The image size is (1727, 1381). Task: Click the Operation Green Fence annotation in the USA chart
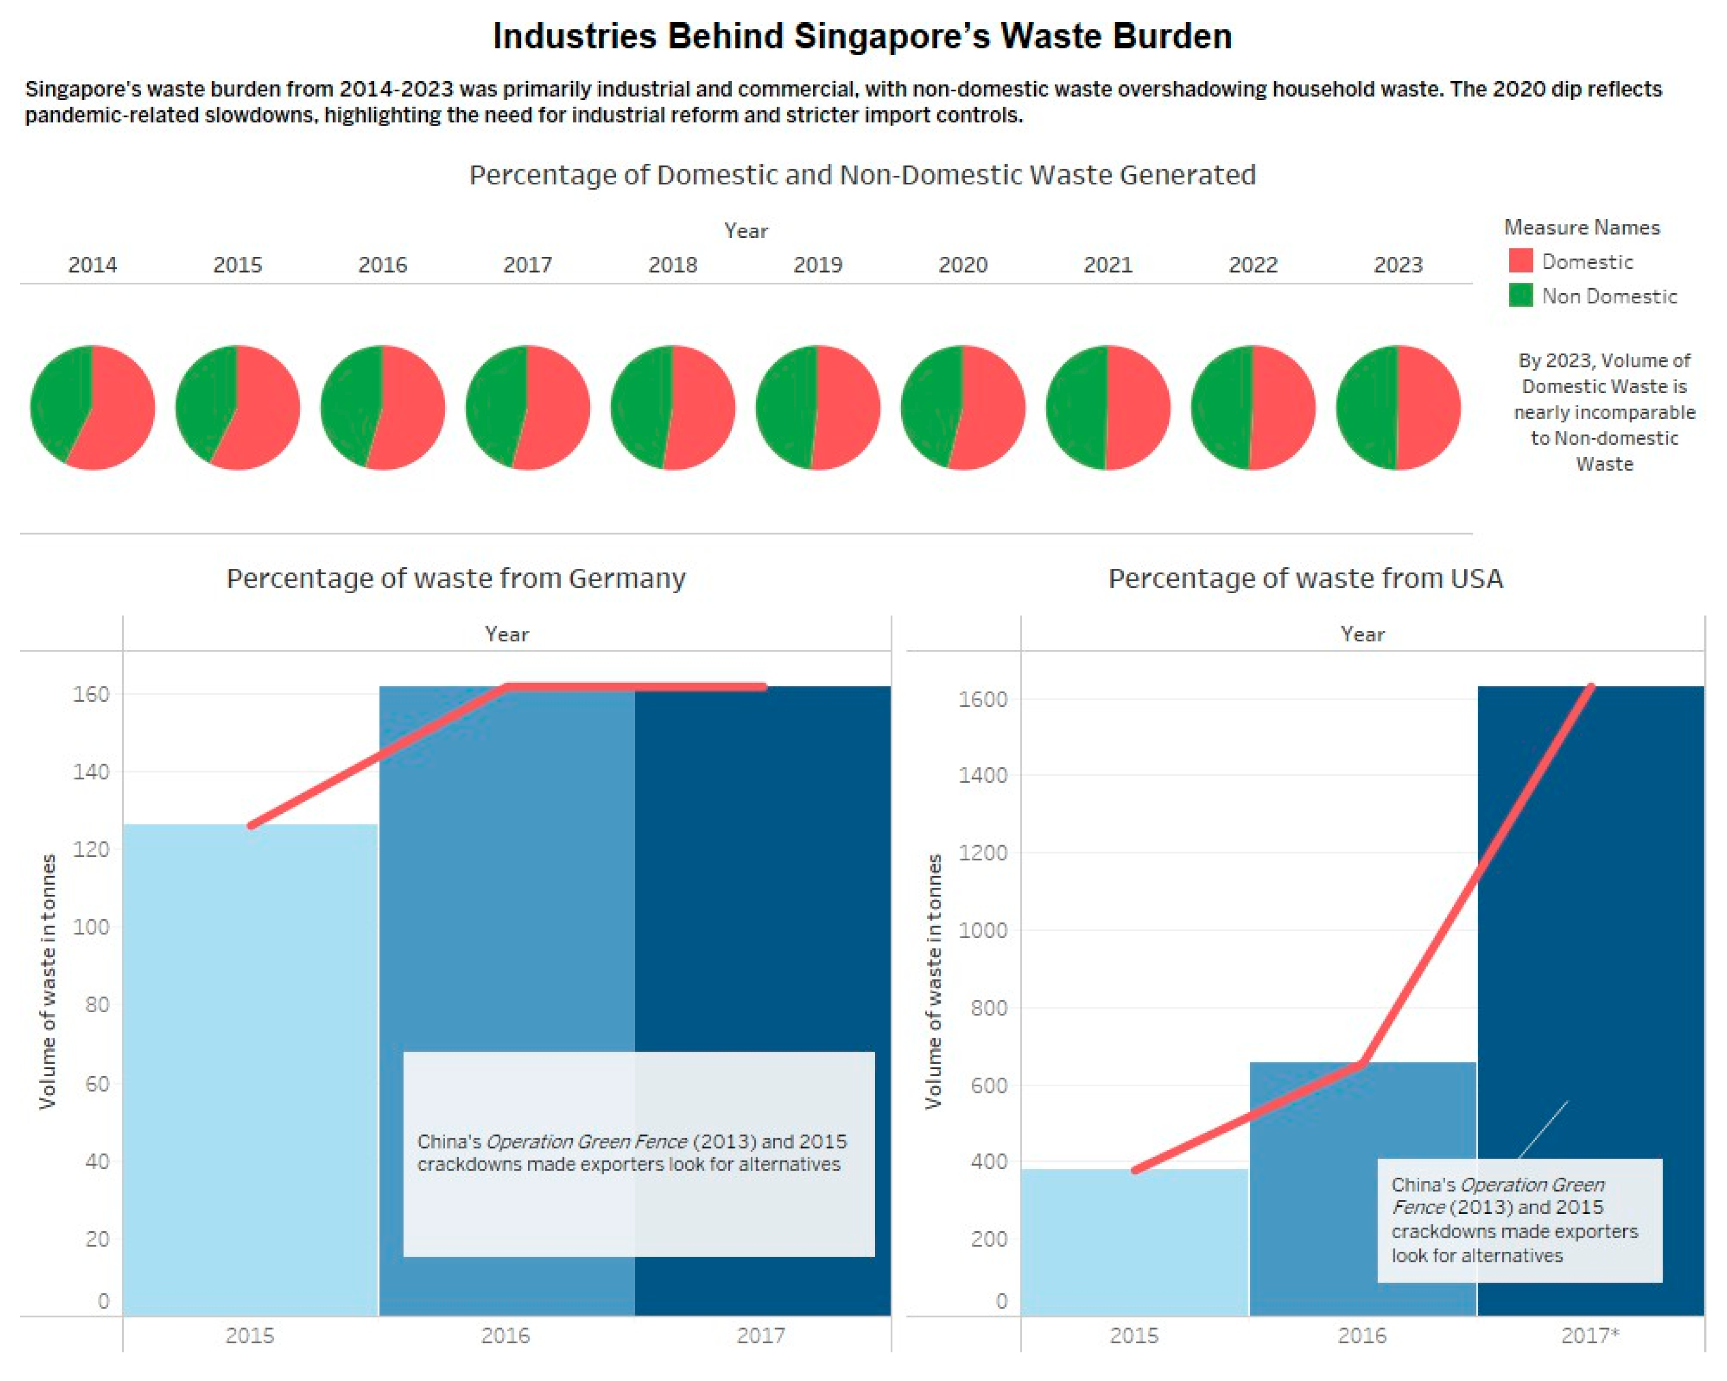(1519, 1219)
